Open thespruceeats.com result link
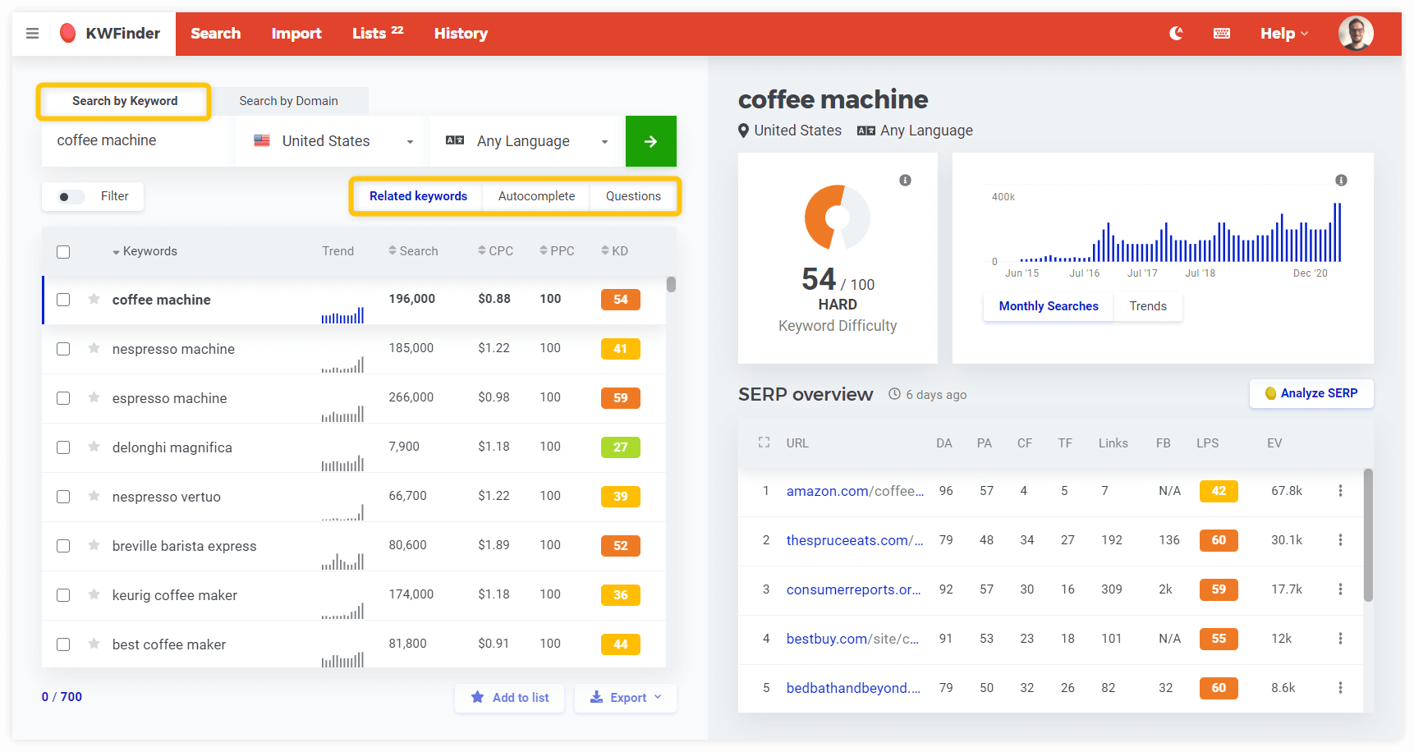Image resolution: width=1414 pixels, height=752 pixels. pos(855,540)
